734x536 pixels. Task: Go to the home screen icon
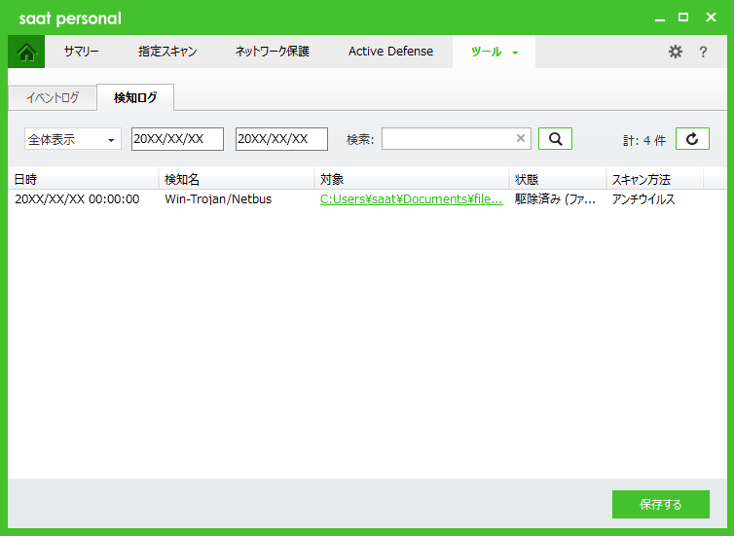click(x=26, y=52)
